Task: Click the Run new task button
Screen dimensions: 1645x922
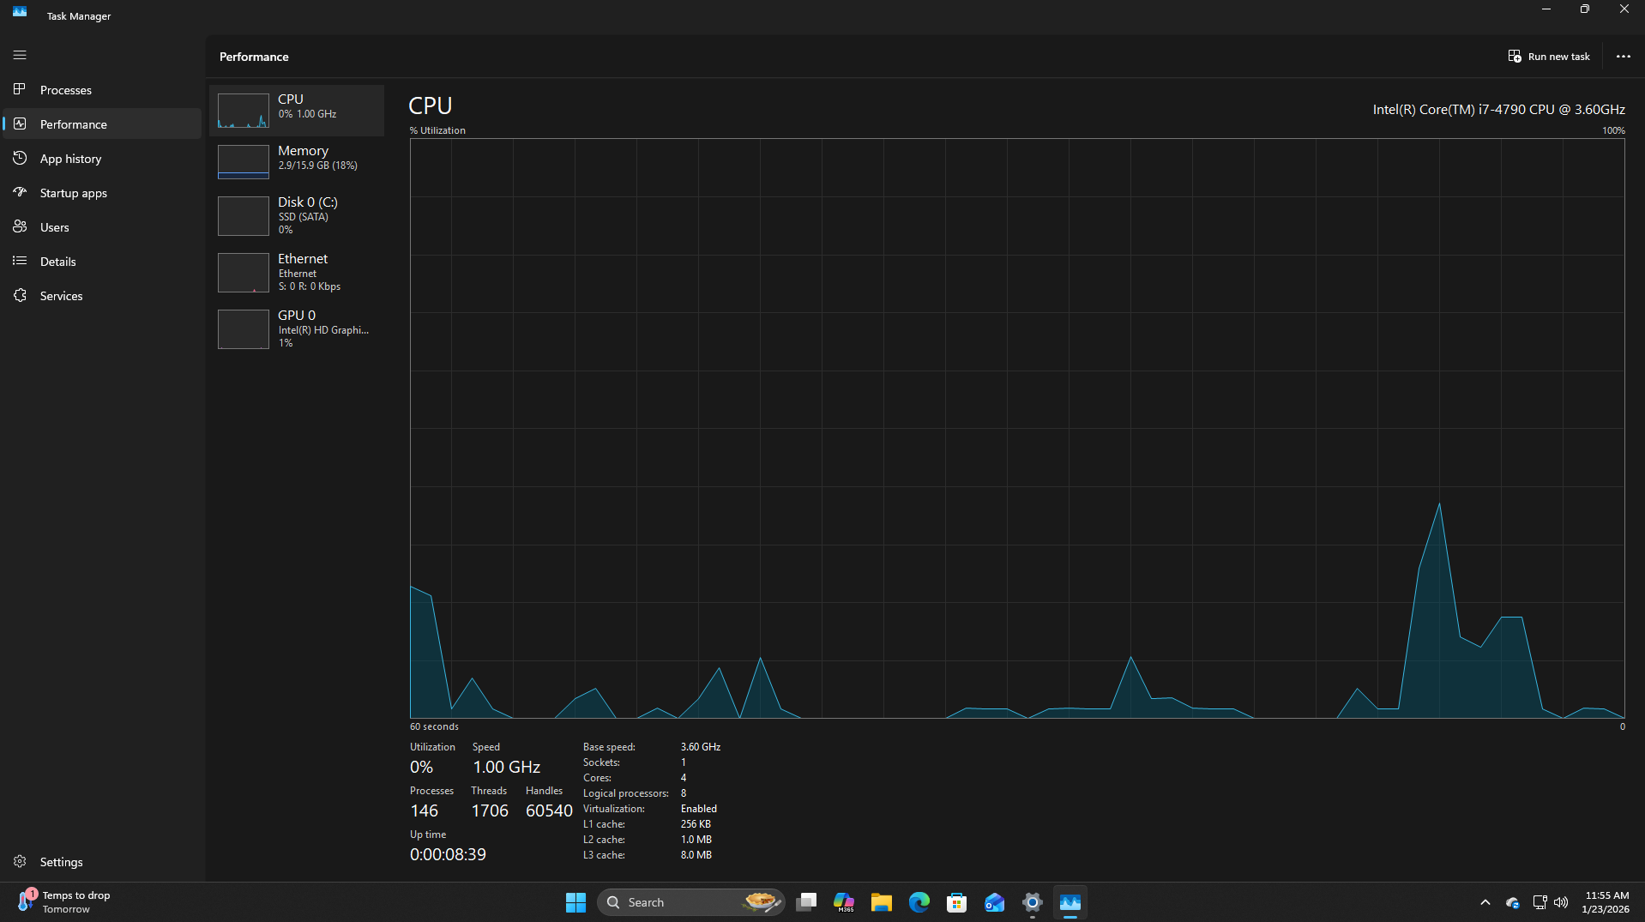Action: coord(1549,57)
